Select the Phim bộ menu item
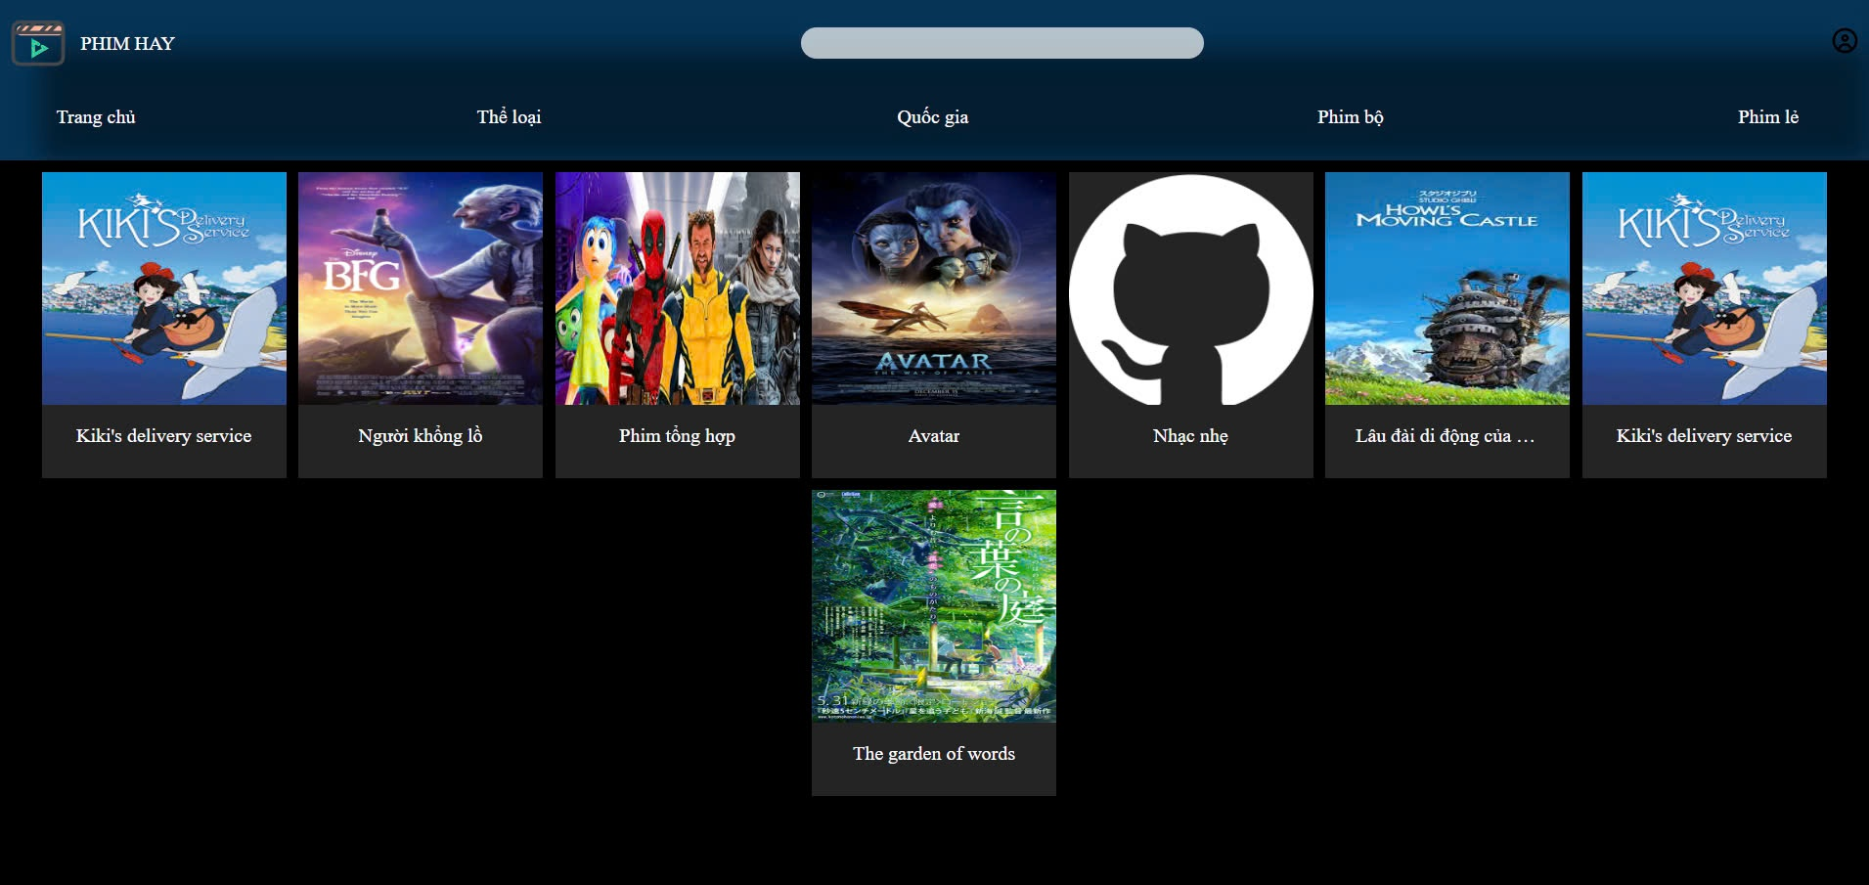1869x885 pixels. pyautogui.click(x=1351, y=117)
